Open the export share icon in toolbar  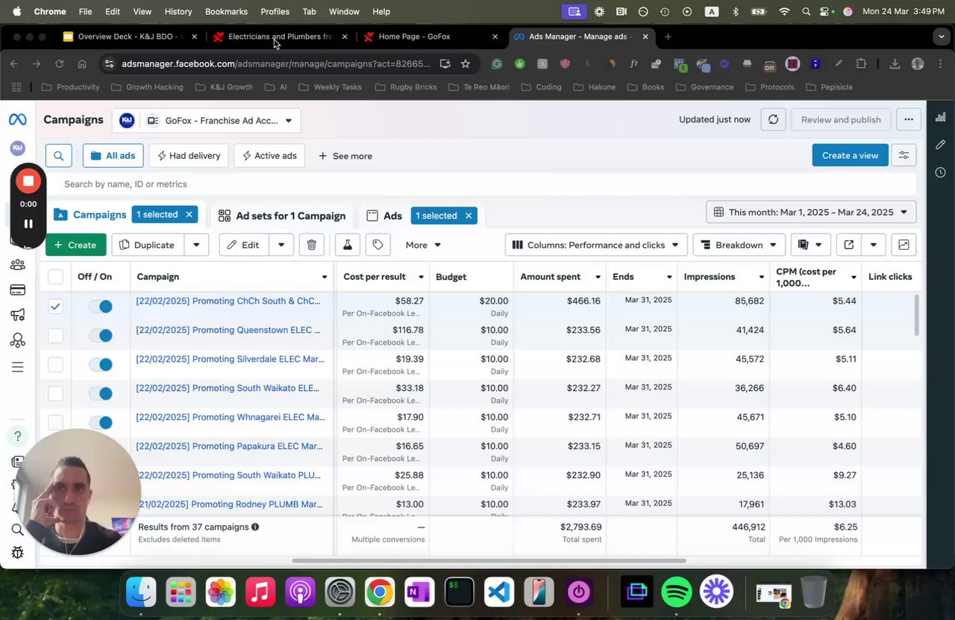[x=848, y=245]
